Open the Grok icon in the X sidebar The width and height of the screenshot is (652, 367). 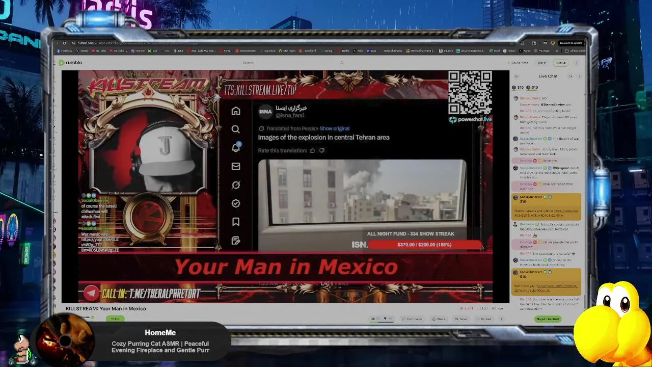[x=236, y=185]
